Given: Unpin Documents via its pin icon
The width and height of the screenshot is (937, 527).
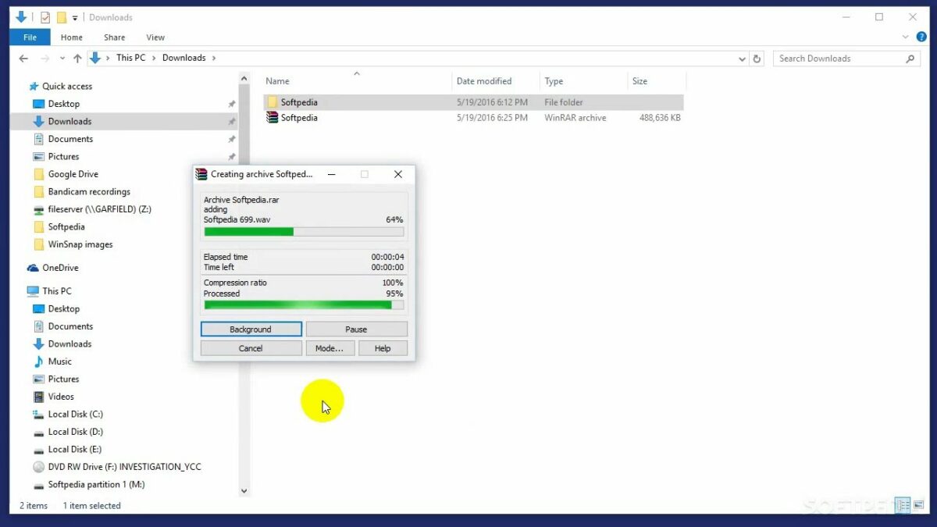Looking at the screenshot, I should [231, 139].
